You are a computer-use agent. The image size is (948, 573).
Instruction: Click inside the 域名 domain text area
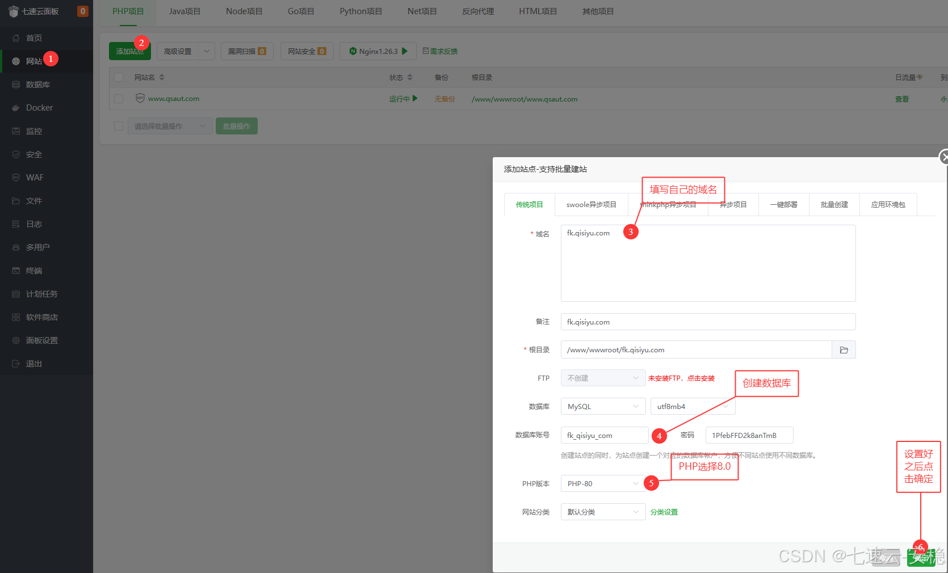[x=708, y=263]
